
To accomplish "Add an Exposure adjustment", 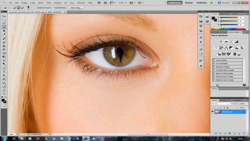I will (236, 42).
